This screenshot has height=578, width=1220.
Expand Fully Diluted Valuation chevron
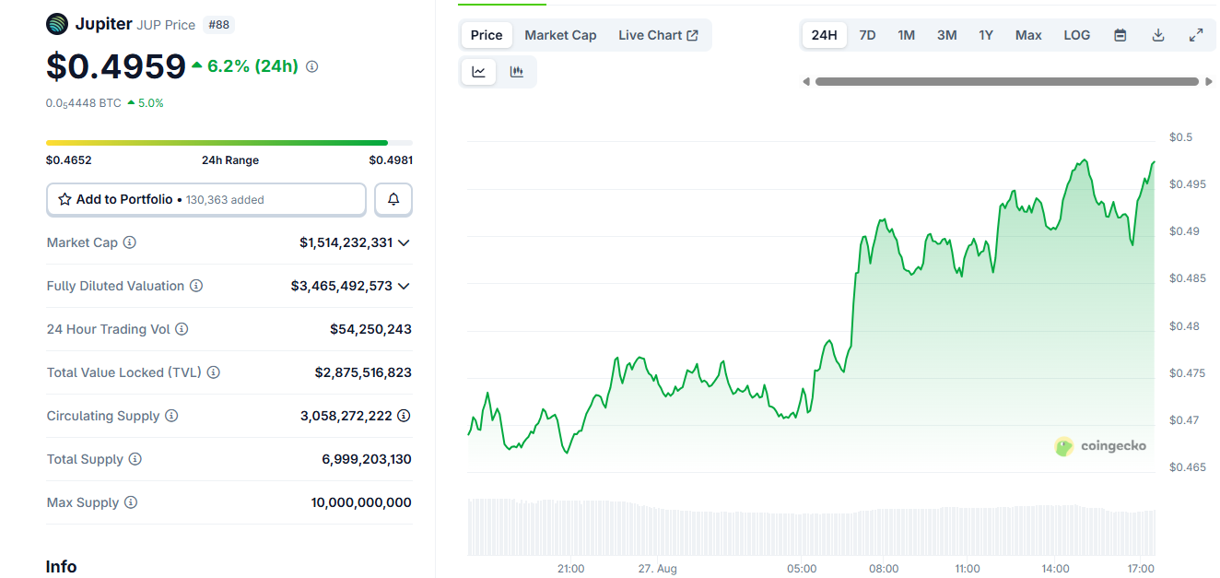coord(404,286)
